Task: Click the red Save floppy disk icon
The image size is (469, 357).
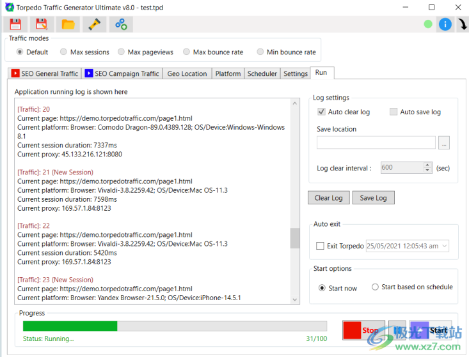Action: click(15, 24)
